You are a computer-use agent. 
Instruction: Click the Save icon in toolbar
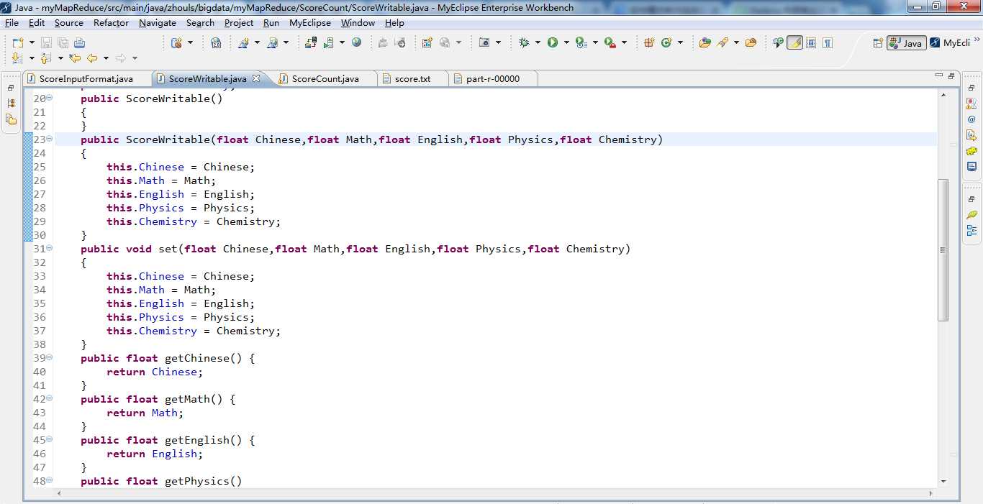46,43
